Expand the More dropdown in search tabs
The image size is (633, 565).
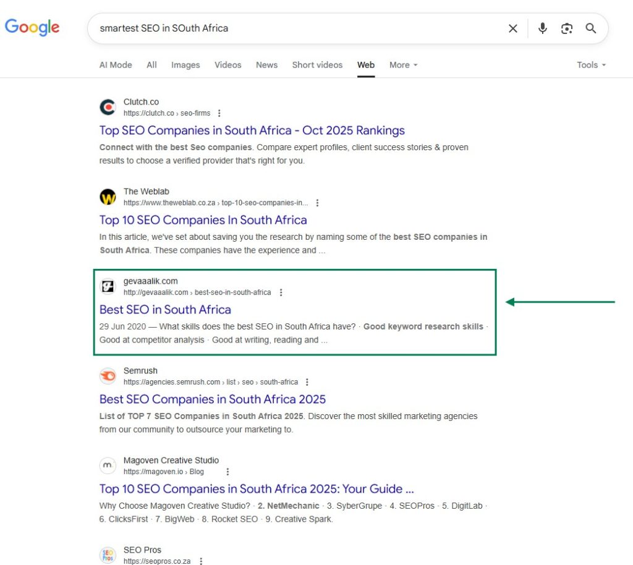pyautogui.click(x=403, y=65)
